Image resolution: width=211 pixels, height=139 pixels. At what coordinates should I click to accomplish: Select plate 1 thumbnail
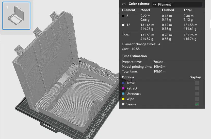coord(16,16)
